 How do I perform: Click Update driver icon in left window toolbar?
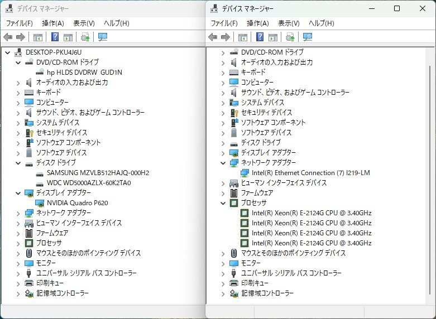click(85, 37)
